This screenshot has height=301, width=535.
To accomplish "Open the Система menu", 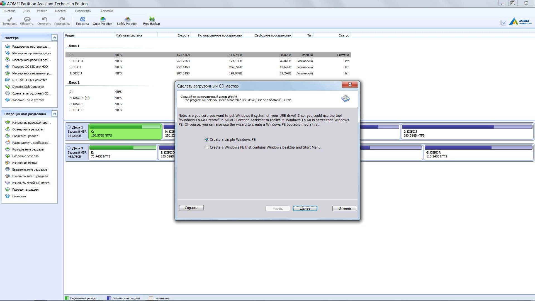I will tap(9, 11).
